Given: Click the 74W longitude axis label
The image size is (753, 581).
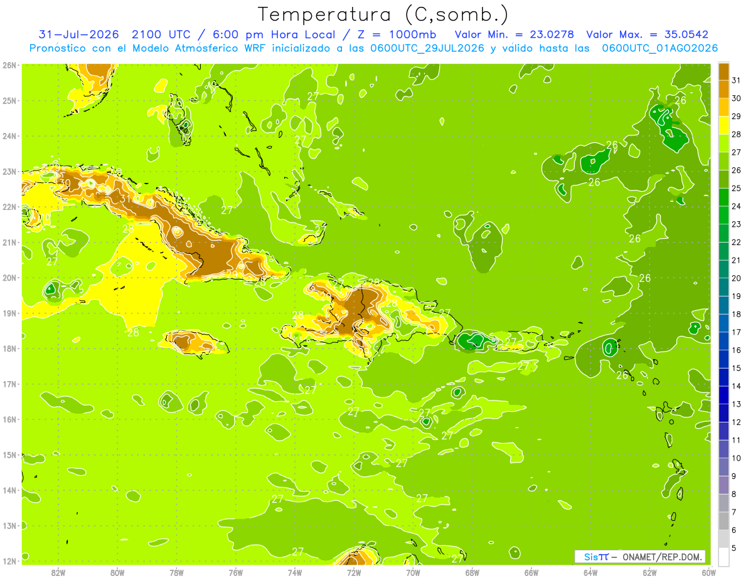Looking at the screenshot, I should pyautogui.click(x=295, y=572).
